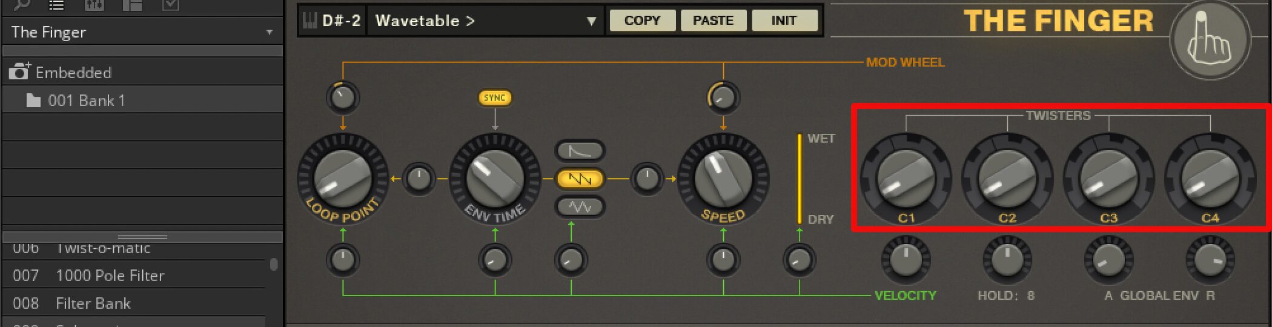Screen dimensions: 1272x327
Task: Click the camera icon beside Embedded
Action: point(19,72)
